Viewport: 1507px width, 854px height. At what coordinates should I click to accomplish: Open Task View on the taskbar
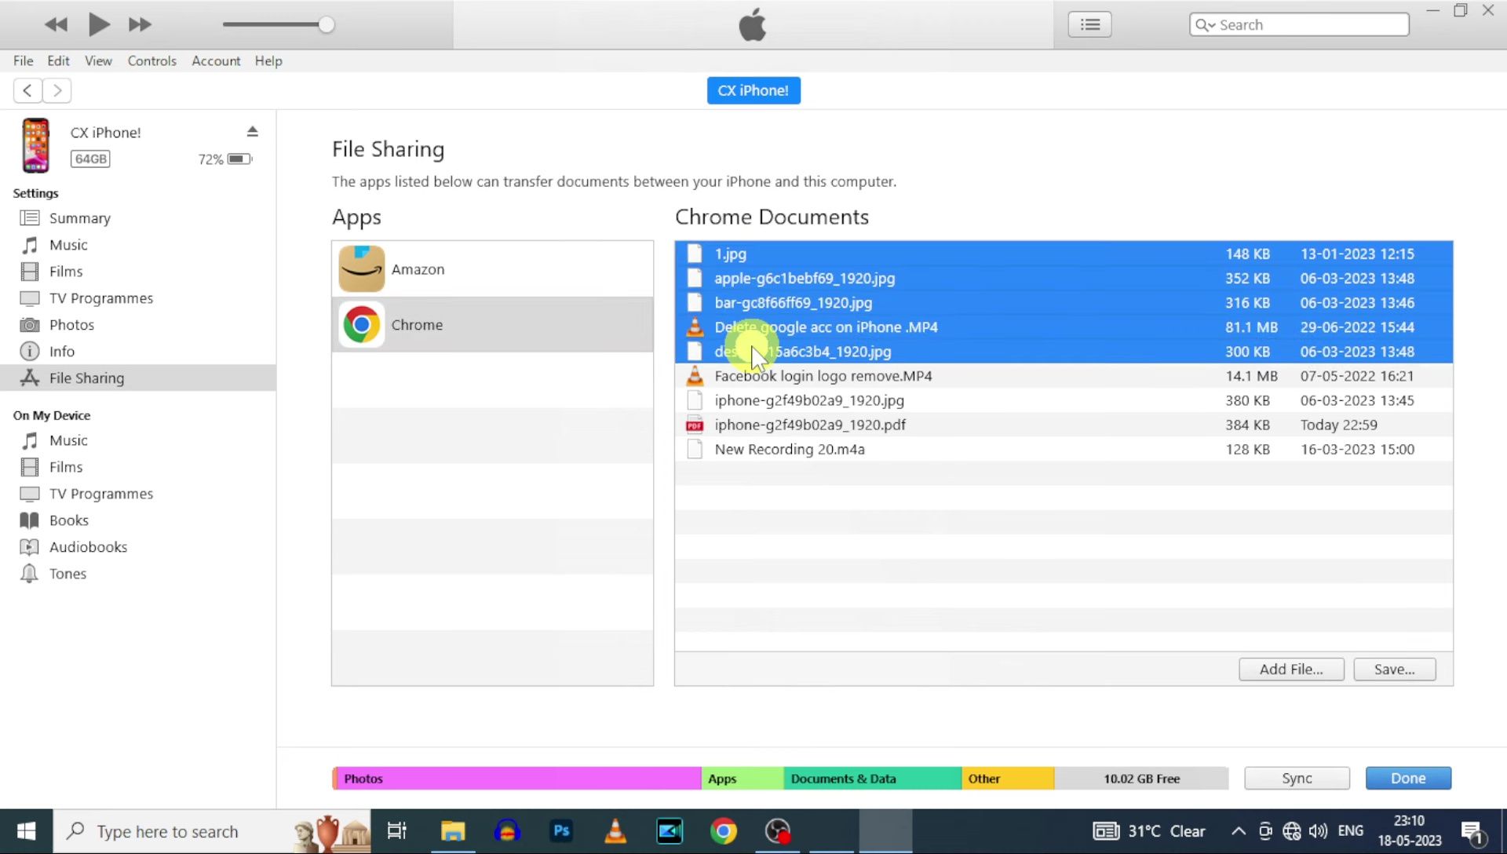tap(397, 831)
